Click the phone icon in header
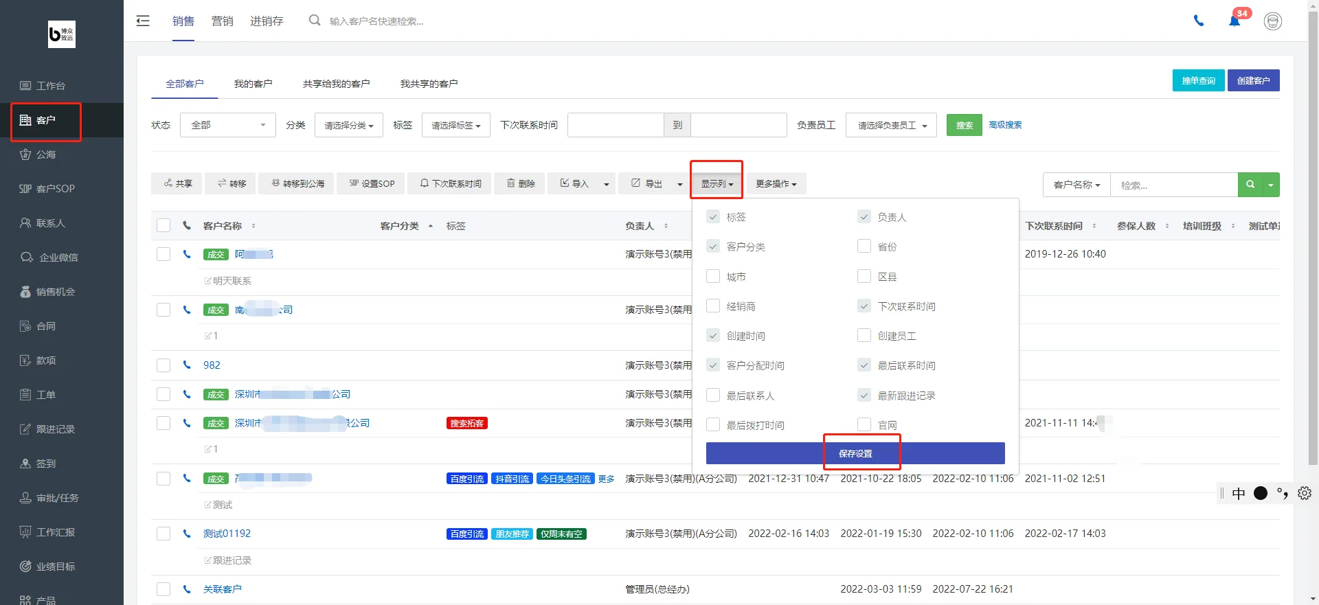Image resolution: width=1319 pixels, height=605 pixels. pos(1199,21)
